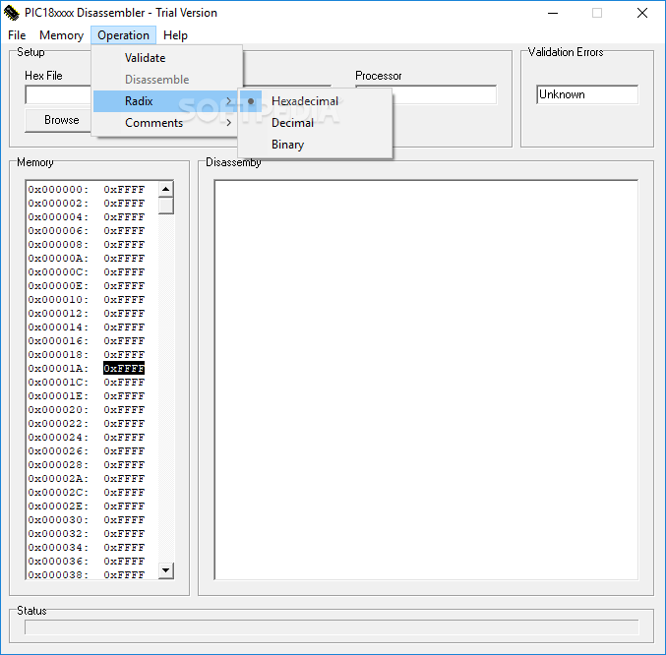Select memory address 0x000030 row
666x655 pixels.
pyautogui.click(x=87, y=520)
